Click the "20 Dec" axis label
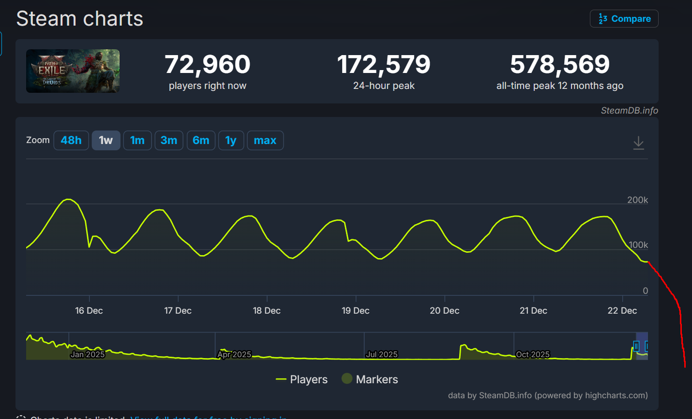Image resolution: width=692 pixels, height=419 pixels. coord(445,311)
